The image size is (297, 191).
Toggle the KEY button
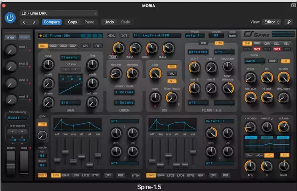tap(172, 81)
